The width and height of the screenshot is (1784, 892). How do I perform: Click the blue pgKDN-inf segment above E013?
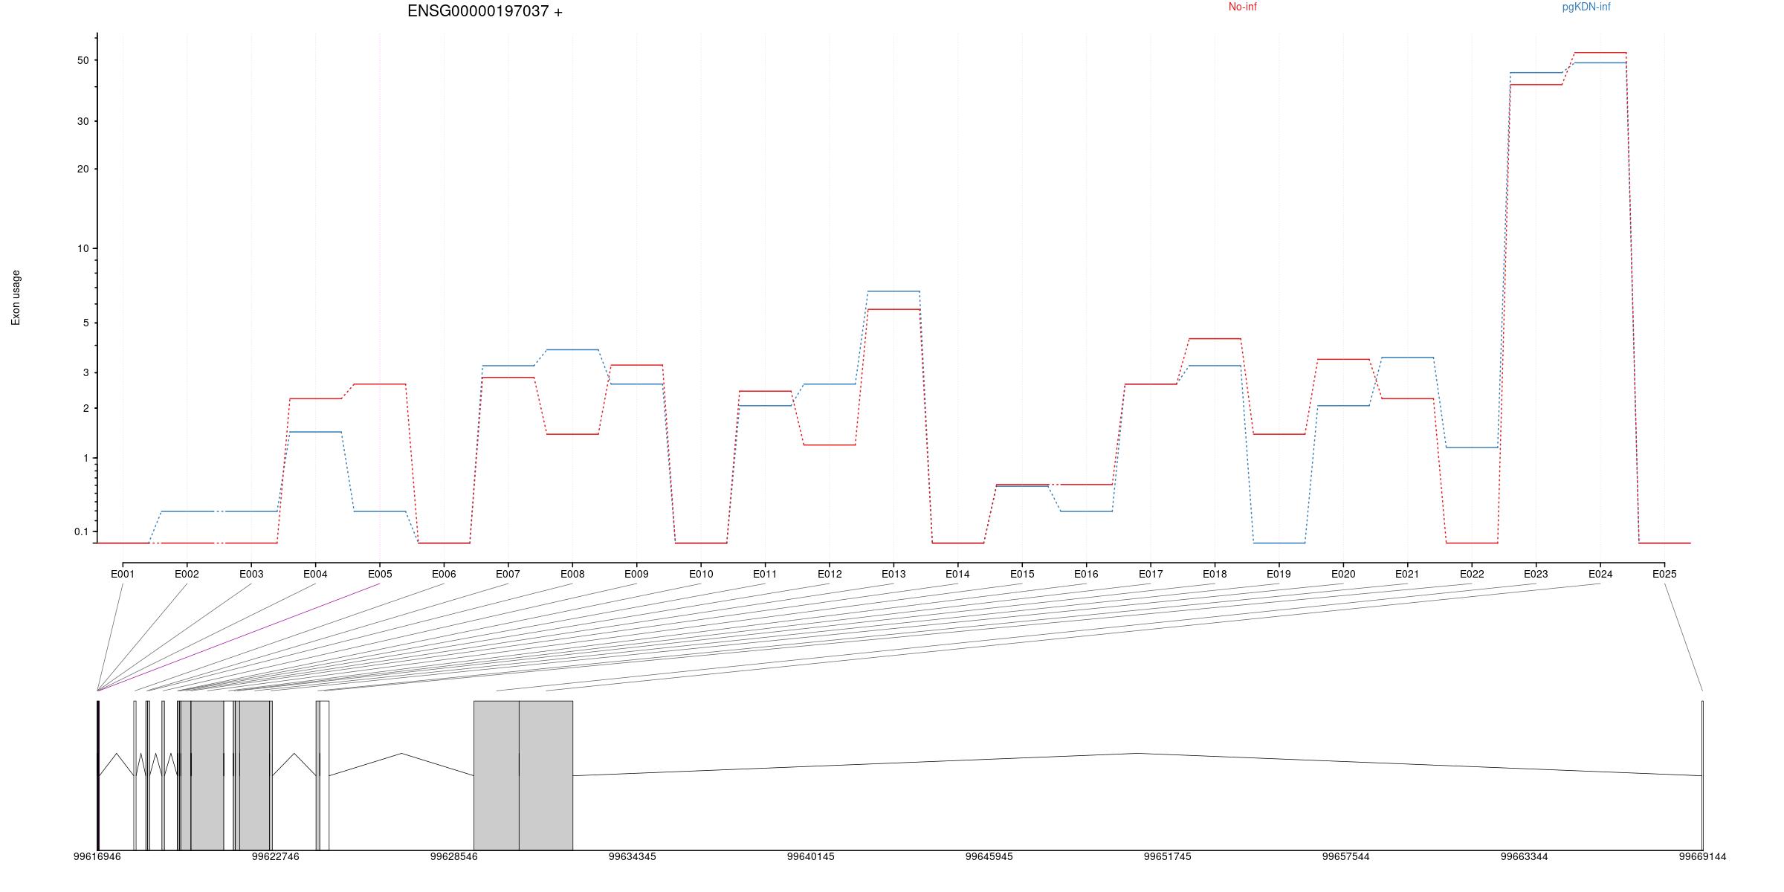(893, 291)
